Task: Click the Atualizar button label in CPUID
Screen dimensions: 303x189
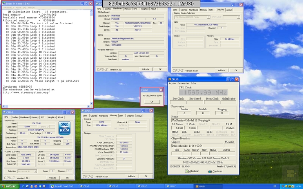Action: click(x=194, y=171)
